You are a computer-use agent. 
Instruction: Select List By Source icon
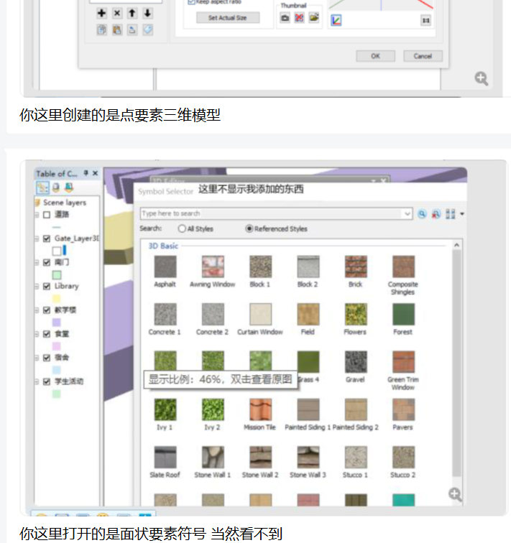[x=56, y=187]
